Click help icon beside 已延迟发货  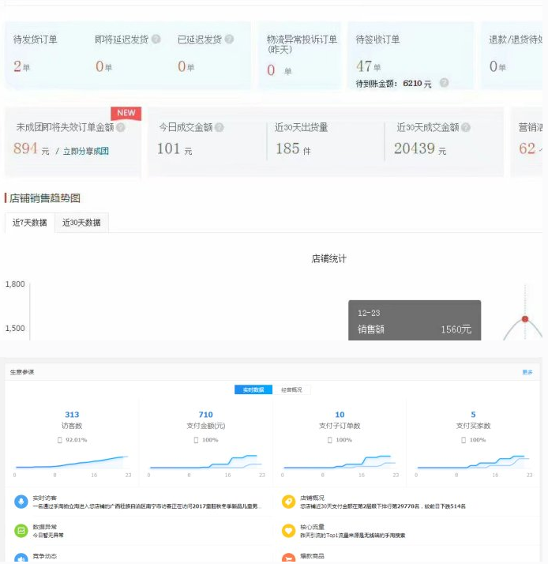pos(229,39)
